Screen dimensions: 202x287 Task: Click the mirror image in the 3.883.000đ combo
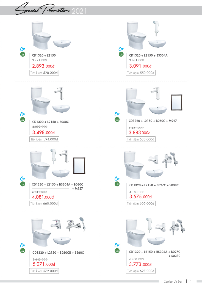(x=176, y=102)
